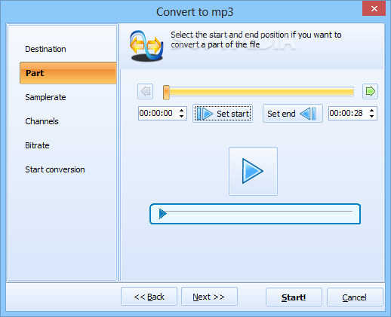Open the Bitrate step
This screenshot has height=317, width=391.
(37, 145)
